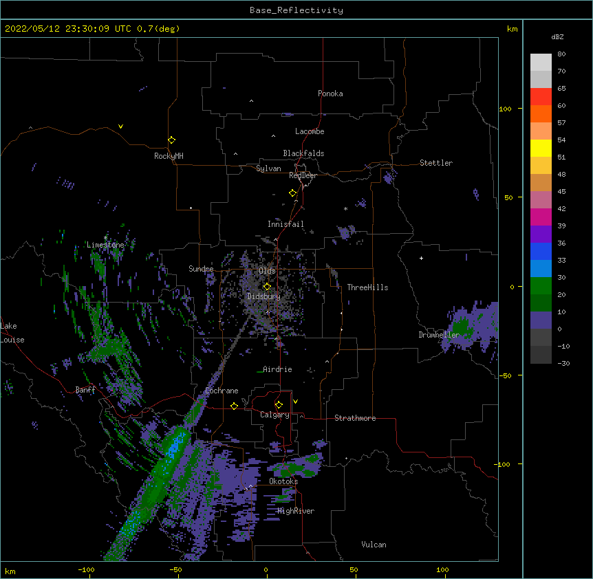
Task: Click the ThreeHills label
Action: coord(367,287)
